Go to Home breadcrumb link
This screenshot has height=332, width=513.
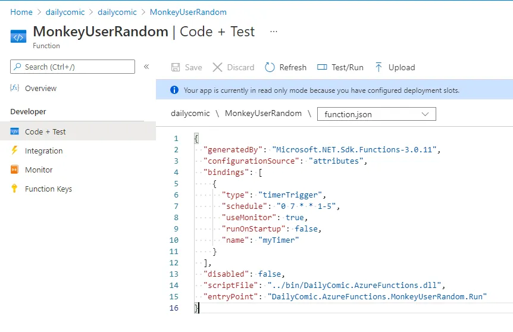click(21, 12)
